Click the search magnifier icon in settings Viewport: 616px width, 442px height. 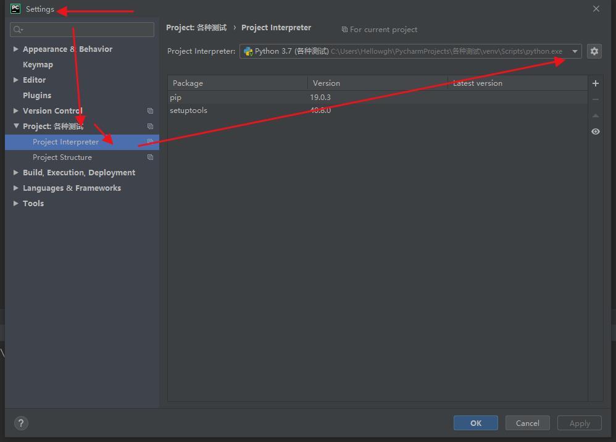click(x=18, y=30)
